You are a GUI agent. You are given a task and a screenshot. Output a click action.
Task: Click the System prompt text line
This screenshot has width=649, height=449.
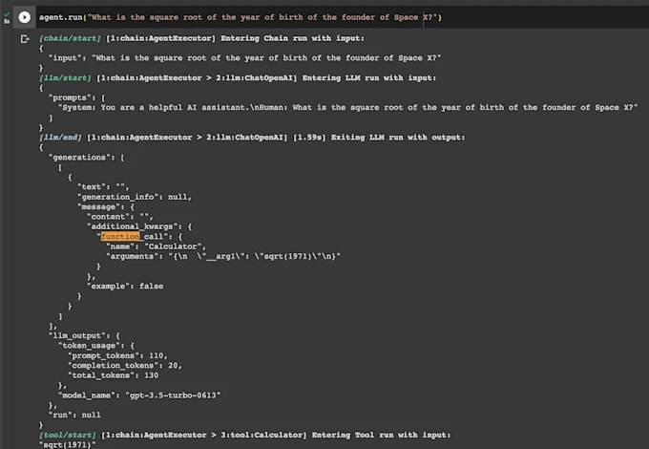click(x=344, y=108)
